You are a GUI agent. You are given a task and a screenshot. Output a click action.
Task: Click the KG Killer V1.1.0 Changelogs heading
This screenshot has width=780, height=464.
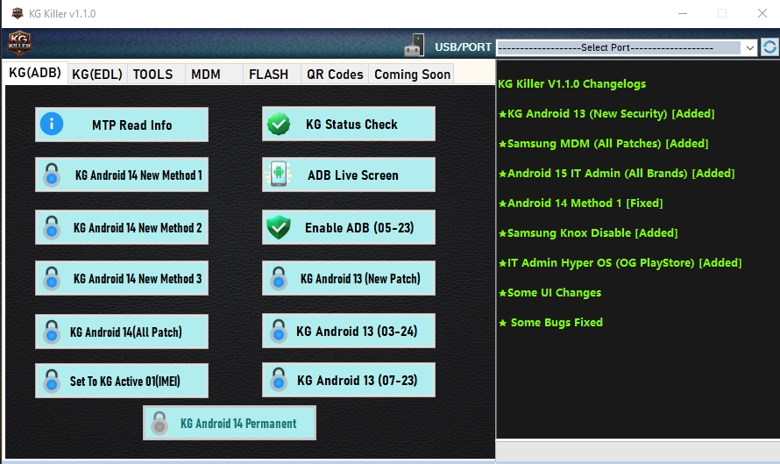coord(572,83)
